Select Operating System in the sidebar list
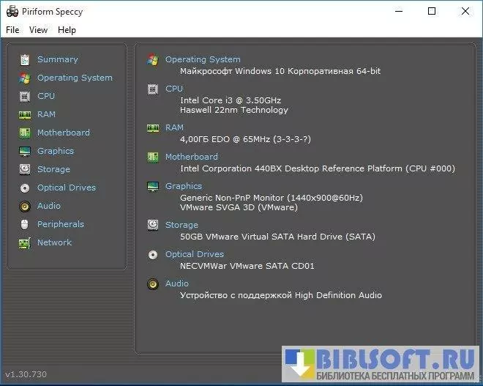This screenshot has width=483, height=386. tap(75, 78)
